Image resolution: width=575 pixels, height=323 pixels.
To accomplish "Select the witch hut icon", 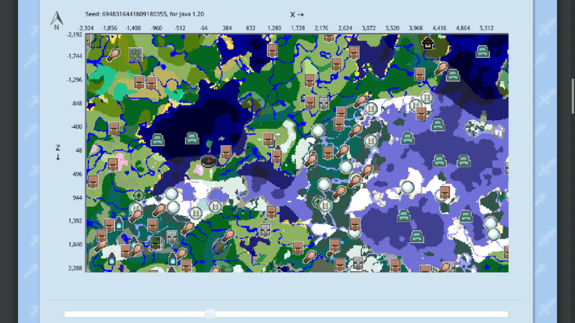I will click(427, 43).
